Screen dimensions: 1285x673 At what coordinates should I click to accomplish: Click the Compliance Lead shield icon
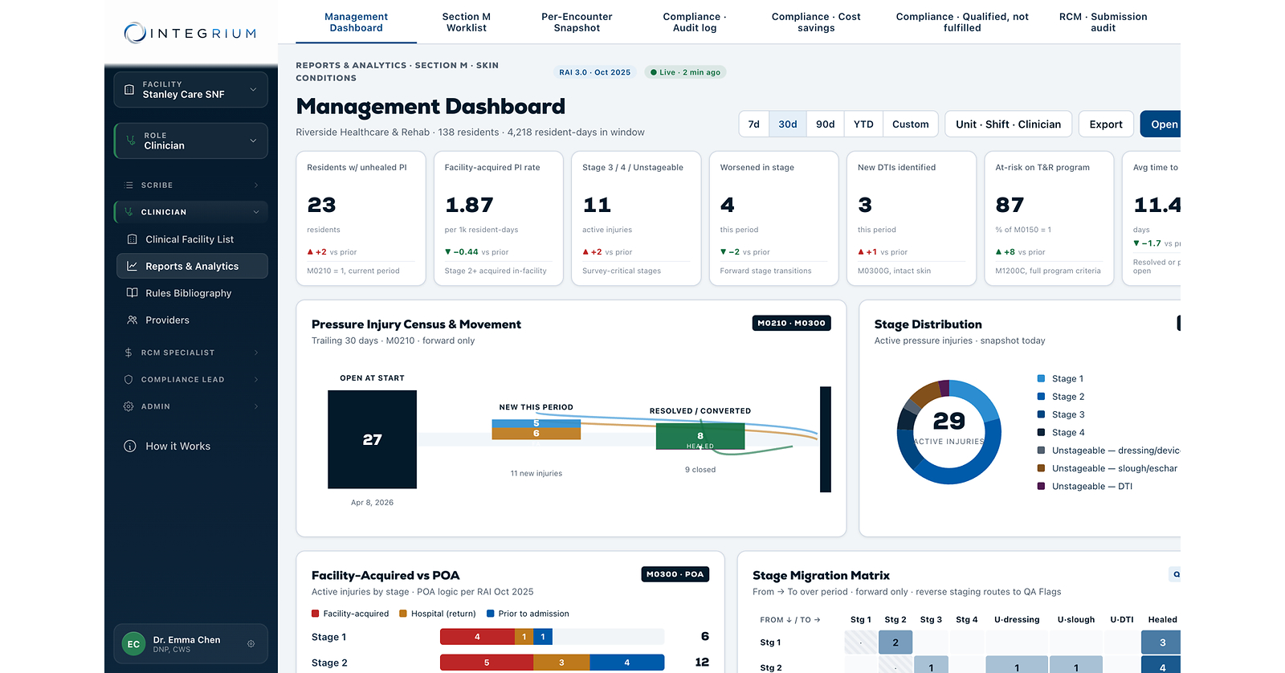128,380
